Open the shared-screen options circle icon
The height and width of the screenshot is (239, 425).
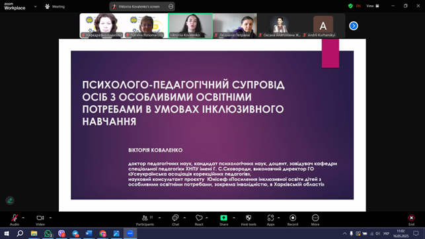click(171, 7)
